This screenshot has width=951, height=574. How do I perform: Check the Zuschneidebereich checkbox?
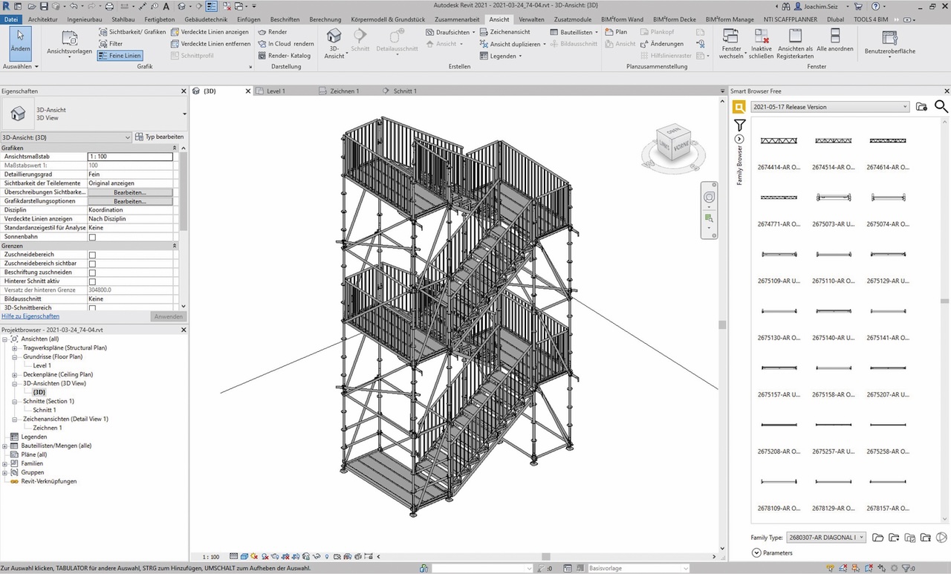tap(92, 255)
